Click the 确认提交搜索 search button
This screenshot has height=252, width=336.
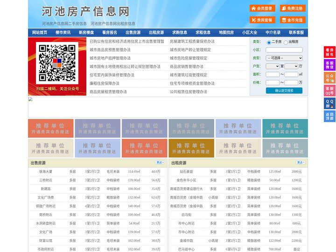(284, 91)
